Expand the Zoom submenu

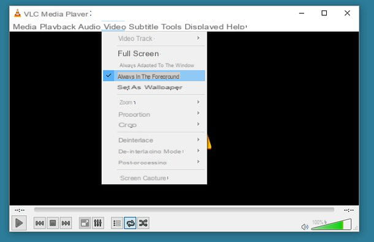click(154, 102)
